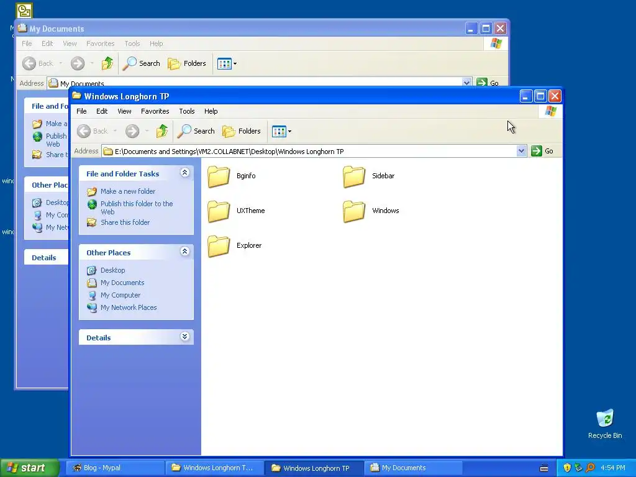Click Share this folder link
636x477 pixels.
pos(125,222)
